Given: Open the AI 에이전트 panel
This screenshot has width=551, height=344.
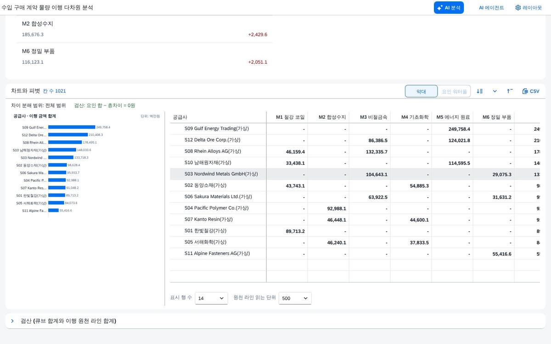Looking at the screenshot, I should tap(491, 7).
